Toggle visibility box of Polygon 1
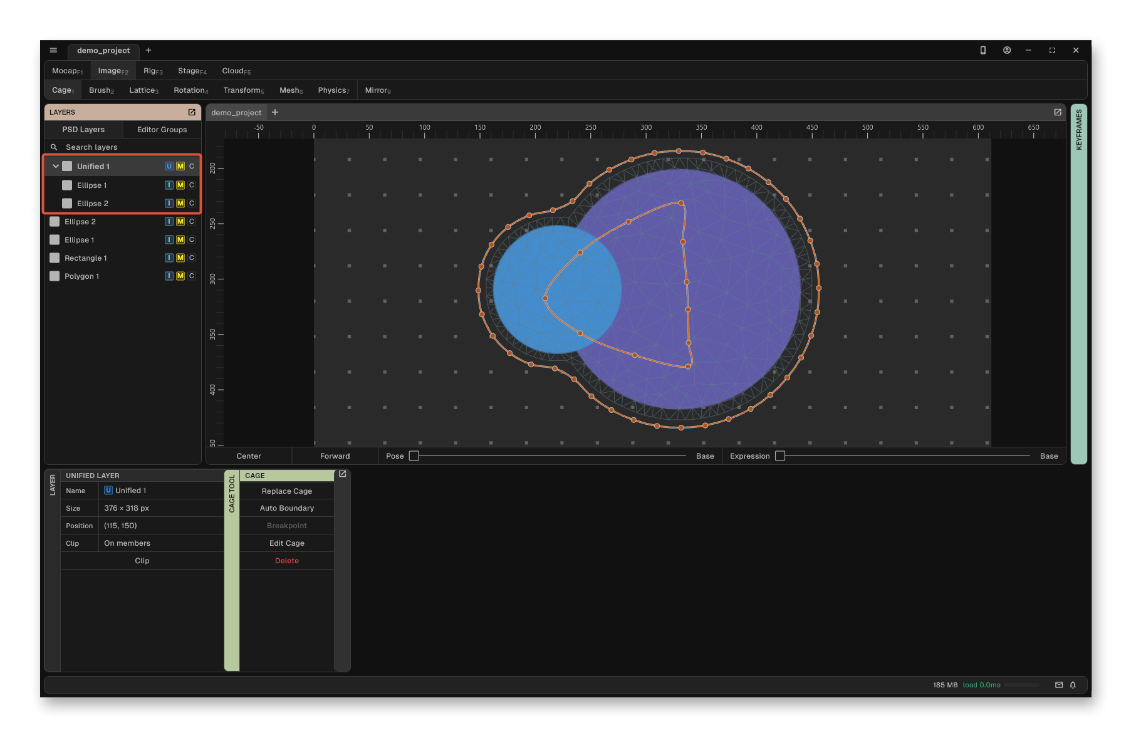 55,276
